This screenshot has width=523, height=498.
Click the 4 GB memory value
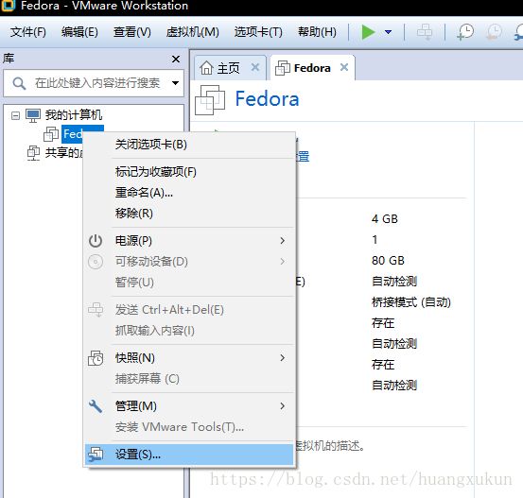point(385,219)
